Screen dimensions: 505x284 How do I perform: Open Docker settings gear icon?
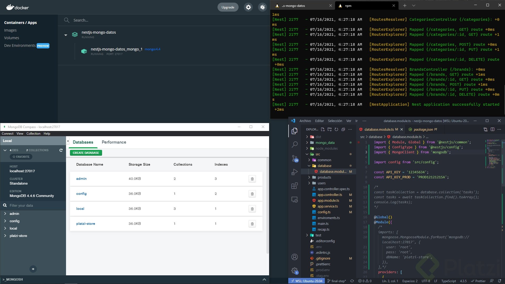click(x=248, y=7)
